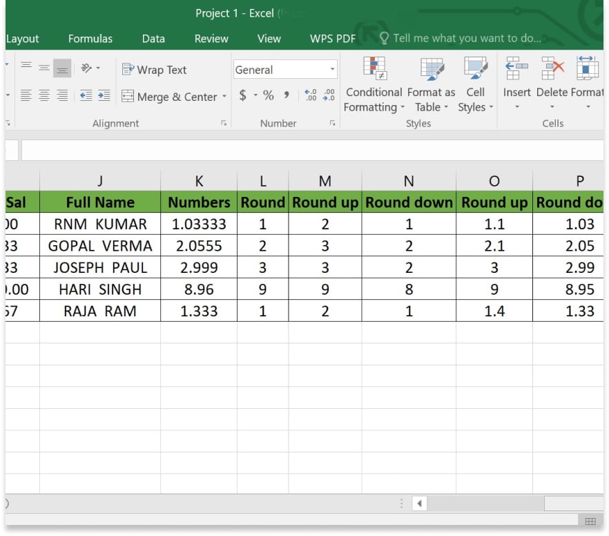Click the horizontal scrollbar left arrow
Image resolution: width=609 pixels, height=536 pixels.
[419, 504]
